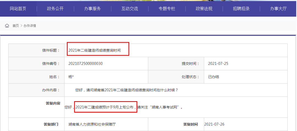Viewport: 297px width, 131px height.
Task: Click the home icon in breadcrumb
Action: pos(7,26)
